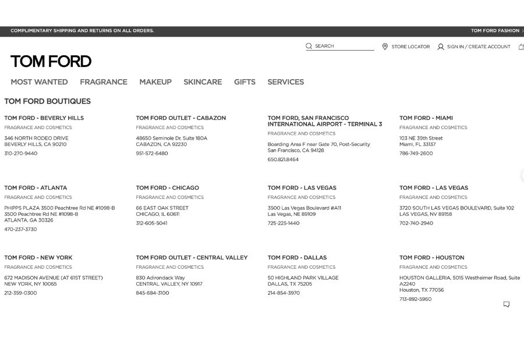Click Atlanta phone 470-237-3730

[x=21, y=229]
